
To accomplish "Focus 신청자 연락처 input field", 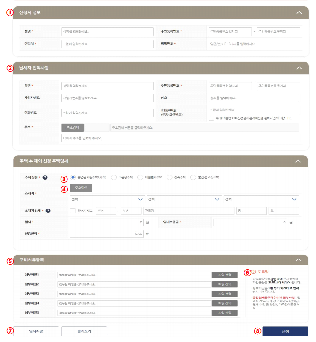I will [x=107, y=44].
